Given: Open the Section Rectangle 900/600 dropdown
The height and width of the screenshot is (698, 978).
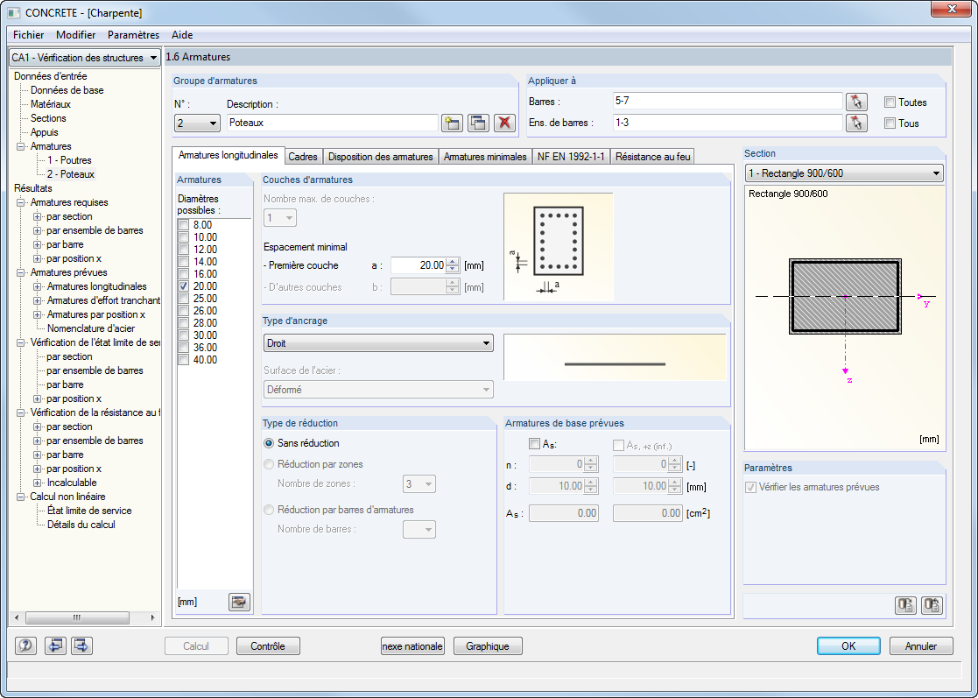Looking at the screenshot, I should point(844,173).
